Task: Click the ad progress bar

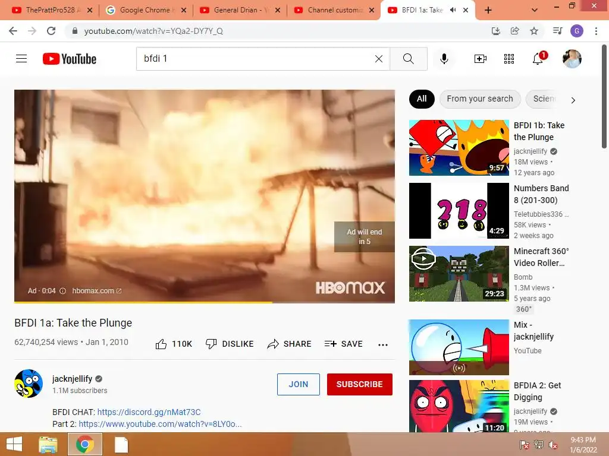Action: [205, 302]
